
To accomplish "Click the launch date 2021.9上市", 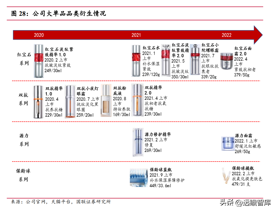I will [x=161, y=175].
